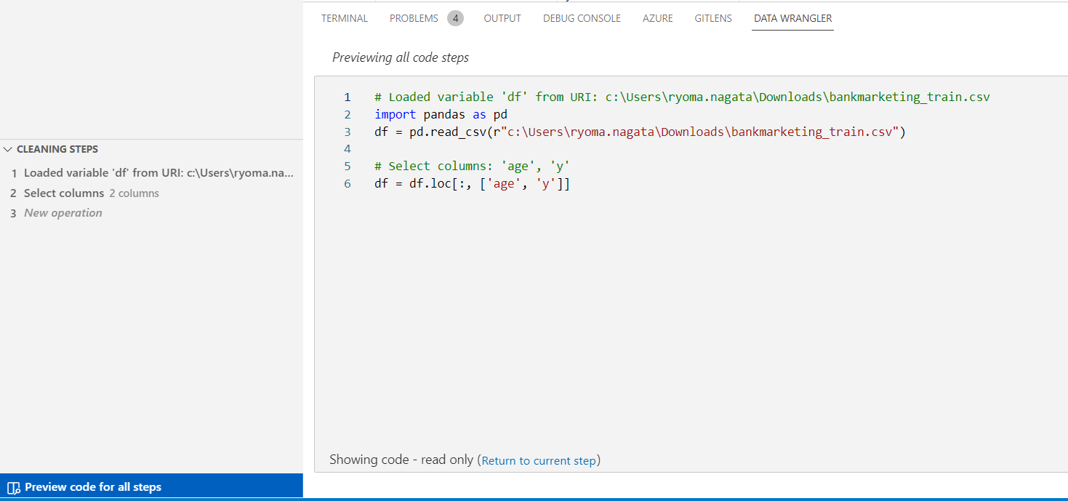Select the Data Wrangler tab
This screenshot has width=1068, height=501.
[x=792, y=17]
